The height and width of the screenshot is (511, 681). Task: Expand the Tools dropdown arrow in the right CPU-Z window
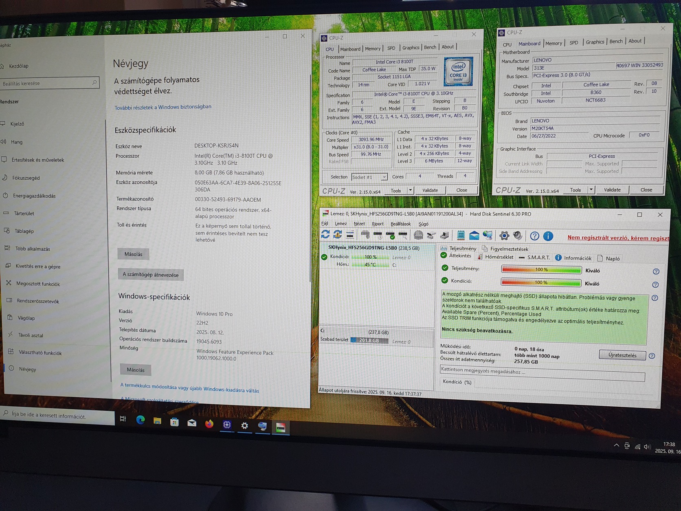[x=591, y=190]
